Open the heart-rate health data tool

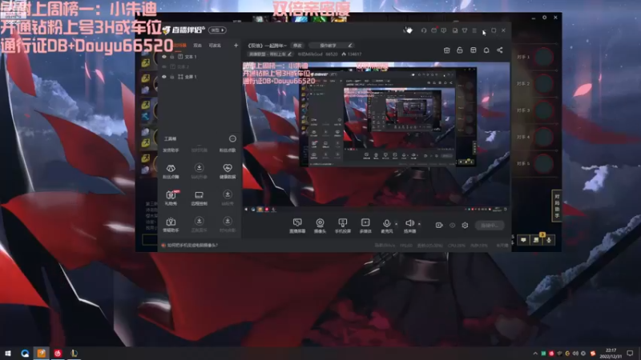click(228, 171)
